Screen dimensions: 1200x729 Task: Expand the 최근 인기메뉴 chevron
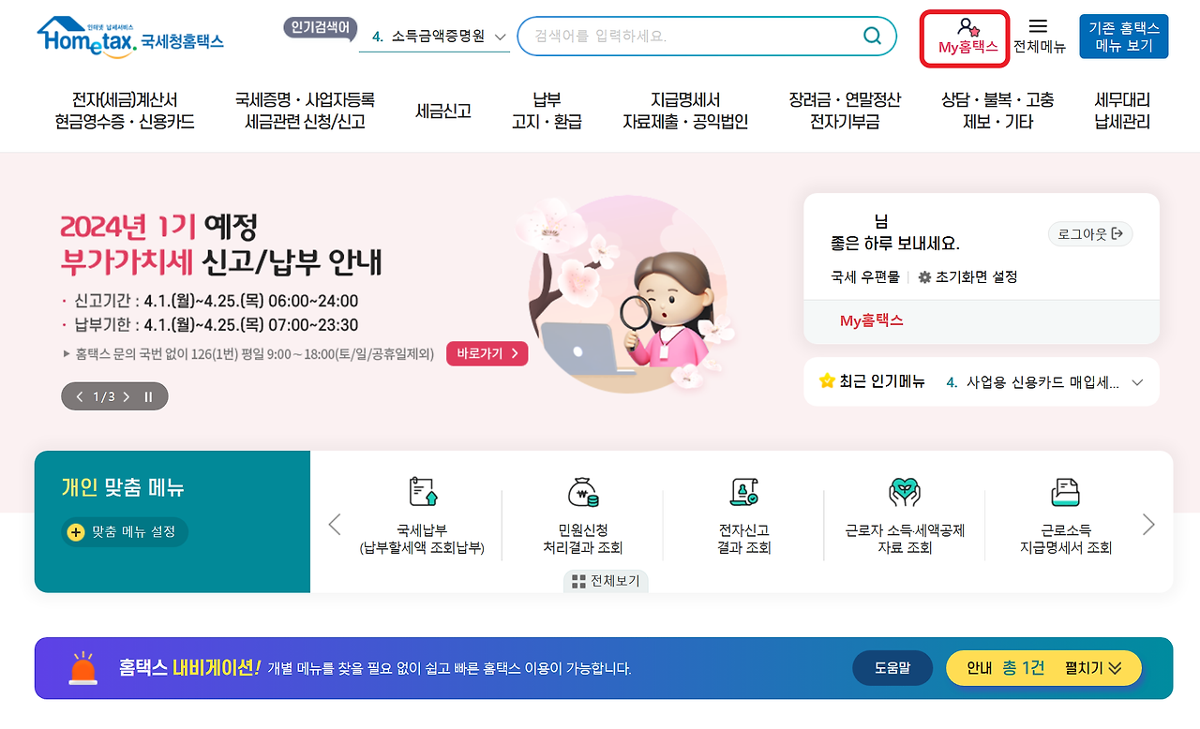[x=1138, y=382]
